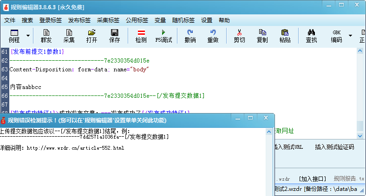Screen dimensions: 366x196
Task: Click the error dialog title icon
Action: coord(3,120)
